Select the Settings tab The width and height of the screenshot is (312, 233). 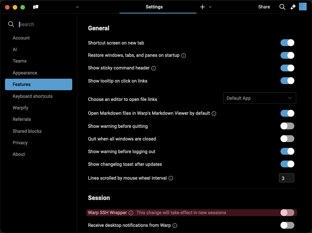(x=158, y=7)
